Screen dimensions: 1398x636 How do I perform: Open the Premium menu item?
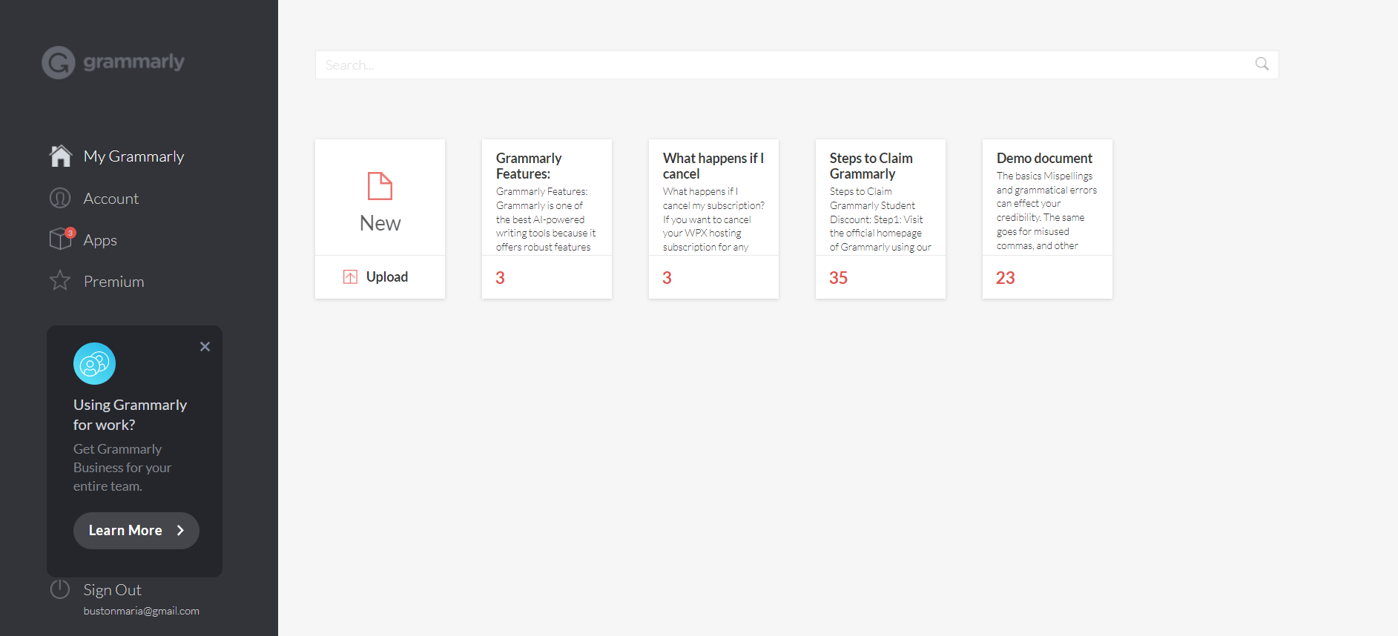[113, 282]
